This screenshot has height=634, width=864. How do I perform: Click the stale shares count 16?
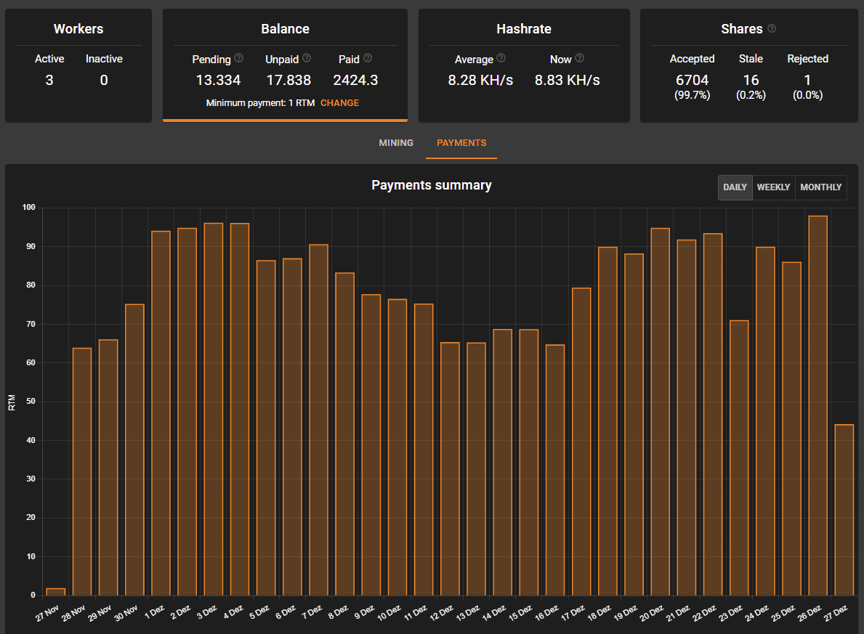751,81
